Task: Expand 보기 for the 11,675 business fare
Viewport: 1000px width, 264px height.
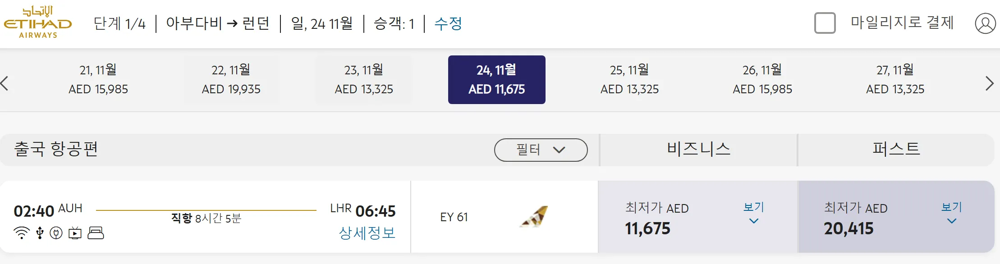Action: (x=753, y=213)
